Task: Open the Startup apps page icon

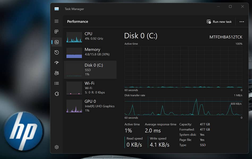Action: 57,63
